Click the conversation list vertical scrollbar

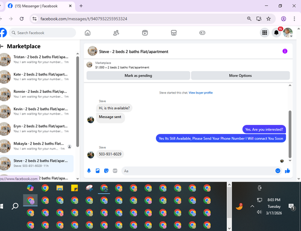click(78, 101)
